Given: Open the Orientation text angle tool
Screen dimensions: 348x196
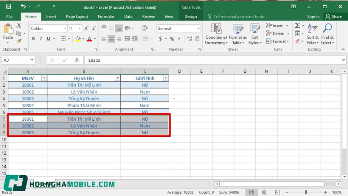Looking at the screenshot, I should [x=127, y=28].
